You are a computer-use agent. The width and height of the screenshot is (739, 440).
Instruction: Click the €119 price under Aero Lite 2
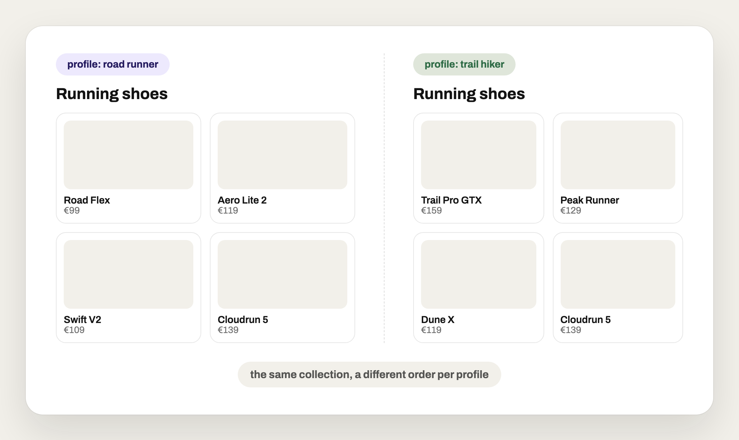[228, 210]
